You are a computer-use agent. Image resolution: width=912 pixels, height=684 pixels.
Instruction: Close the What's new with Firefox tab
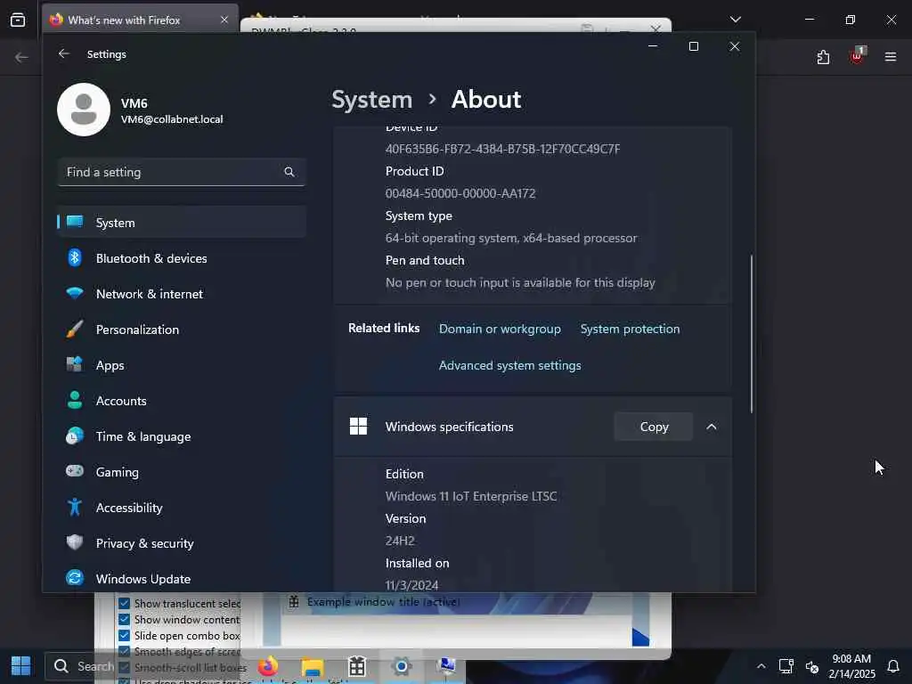(x=224, y=20)
